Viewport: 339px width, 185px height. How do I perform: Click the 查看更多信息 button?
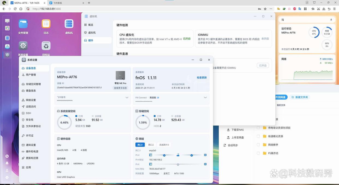click(120, 88)
